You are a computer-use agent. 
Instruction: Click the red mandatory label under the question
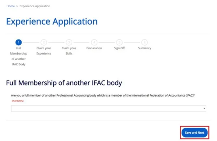(x=18, y=101)
